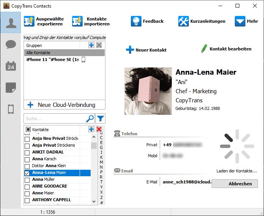Add a new group with plus icon

point(91,45)
